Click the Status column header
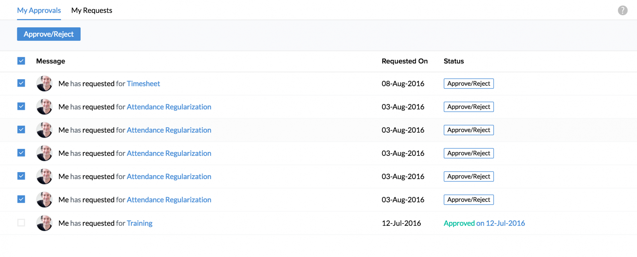Viewport: 637px width, 257px height. (454, 61)
